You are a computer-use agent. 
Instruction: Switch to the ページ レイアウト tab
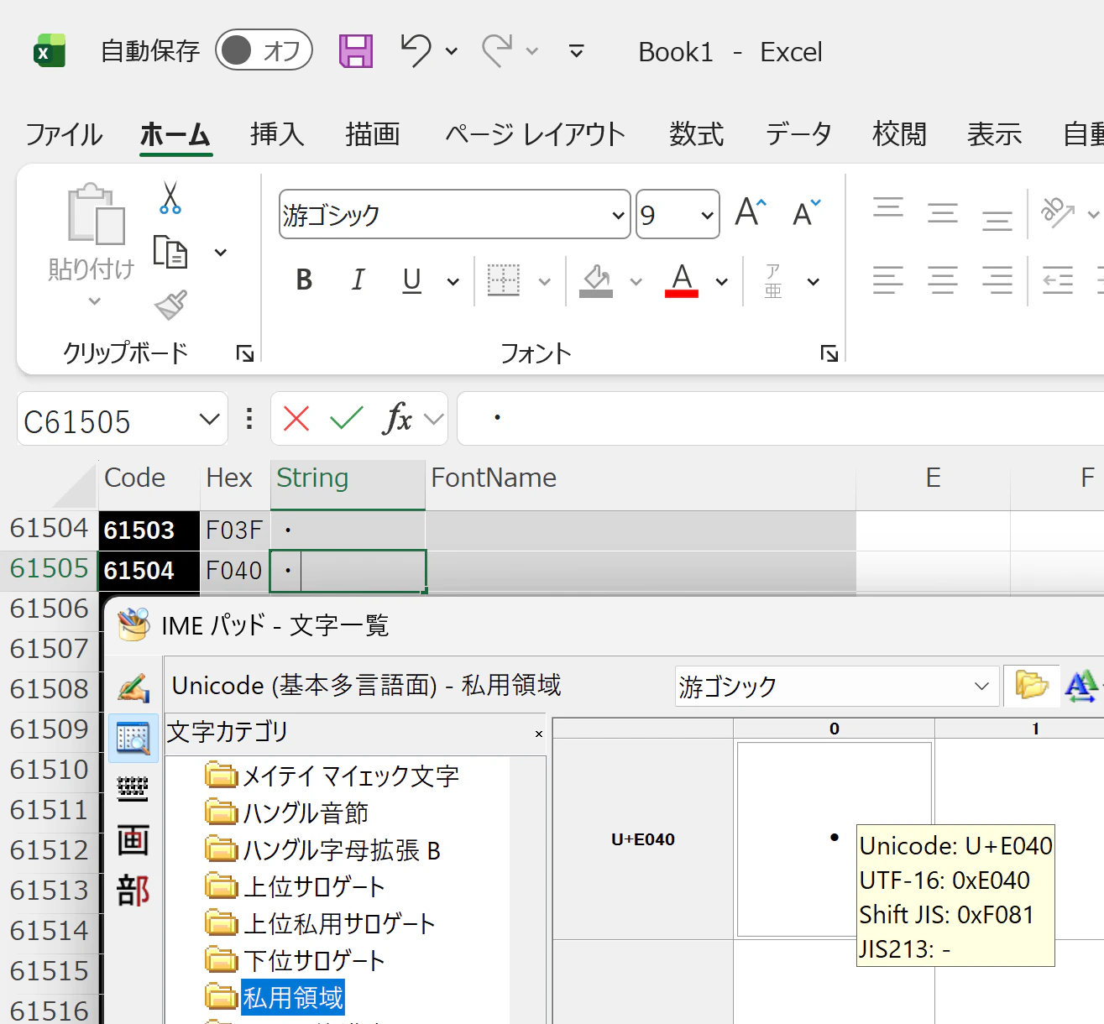tap(536, 134)
